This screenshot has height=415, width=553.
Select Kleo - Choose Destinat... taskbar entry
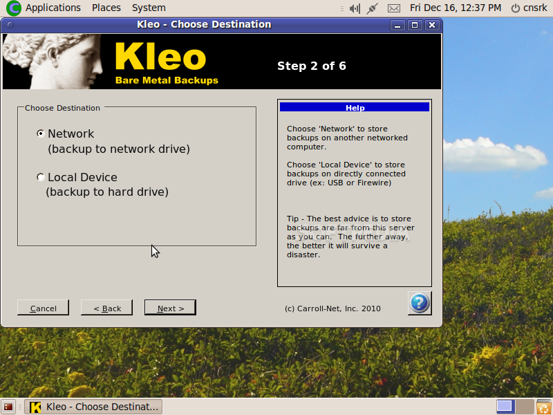click(x=93, y=407)
